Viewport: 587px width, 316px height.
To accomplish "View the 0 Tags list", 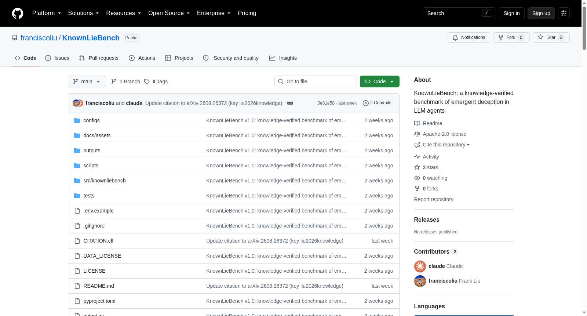I will [156, 81].
